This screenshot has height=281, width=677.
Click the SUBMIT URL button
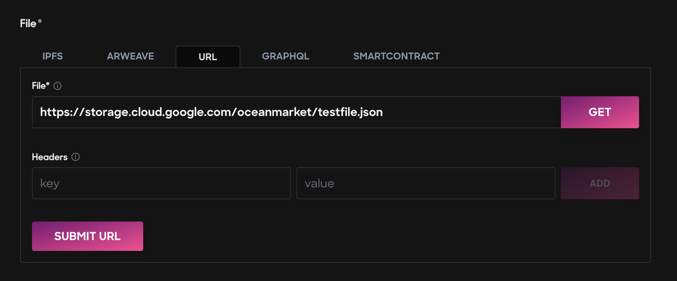click(x=87, y=236)
